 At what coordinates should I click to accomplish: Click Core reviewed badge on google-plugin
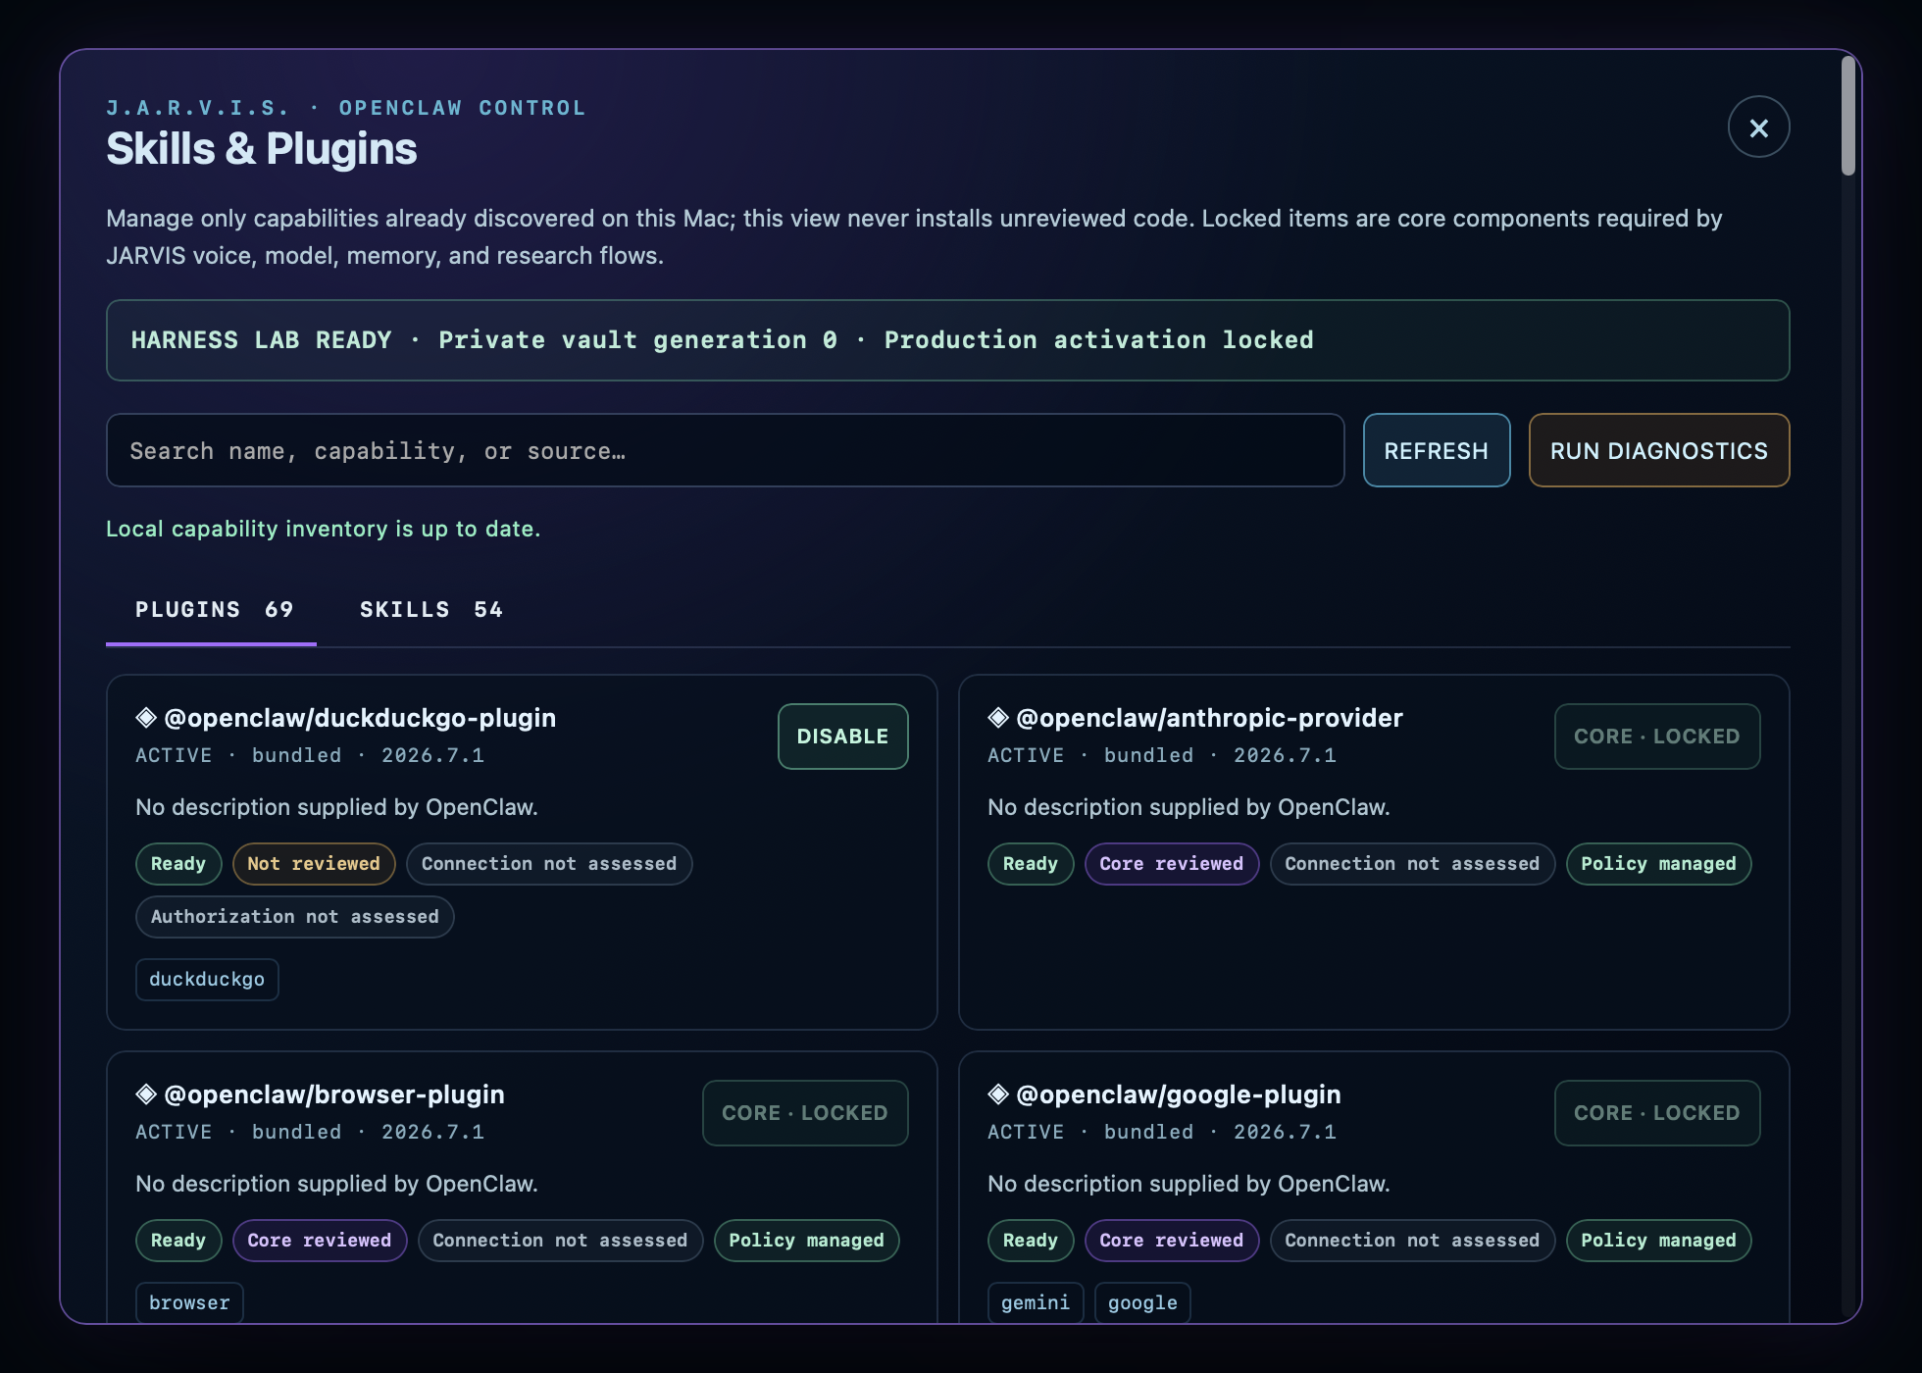[1172, 1241]
